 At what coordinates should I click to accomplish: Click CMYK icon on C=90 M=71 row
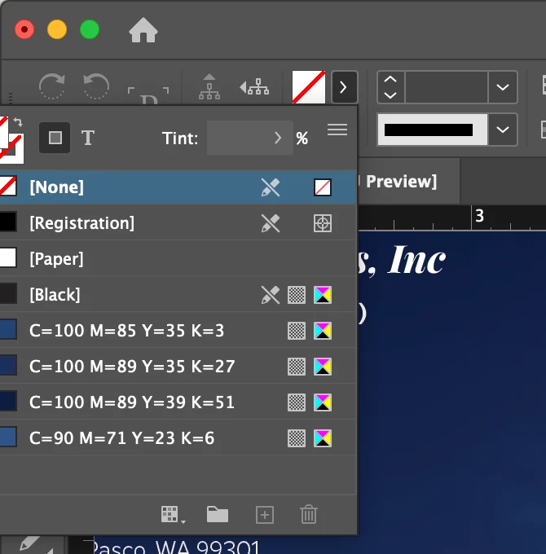(x=323, y=438)
